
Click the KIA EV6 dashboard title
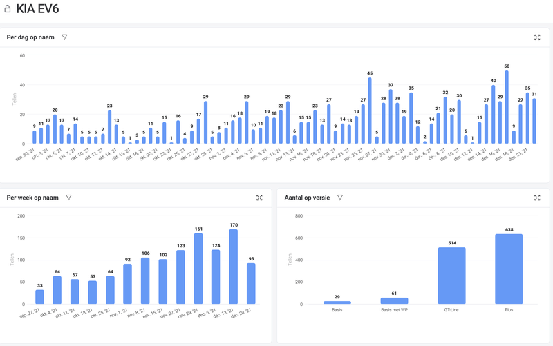(37, 9)
